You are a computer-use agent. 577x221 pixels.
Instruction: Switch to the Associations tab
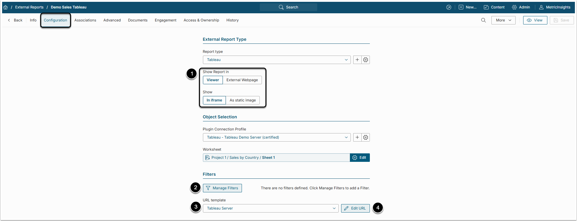[85, 20]
